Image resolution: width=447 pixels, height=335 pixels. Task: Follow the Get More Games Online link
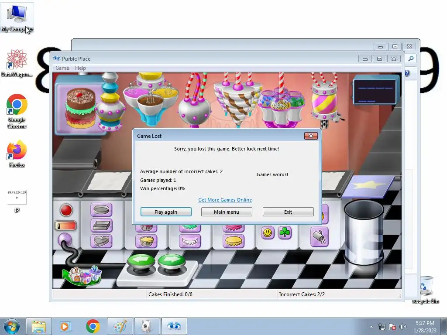(225, 200)
